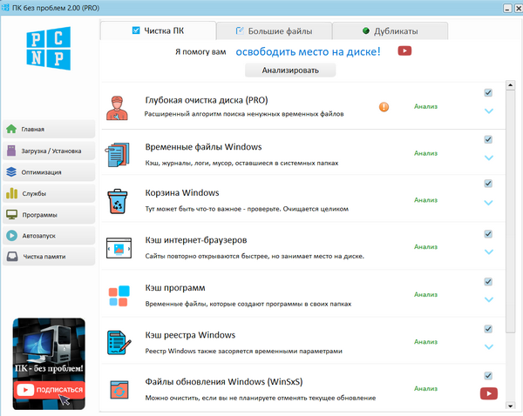Click the YouTube icon in the WinSxS row

point(488,393)
